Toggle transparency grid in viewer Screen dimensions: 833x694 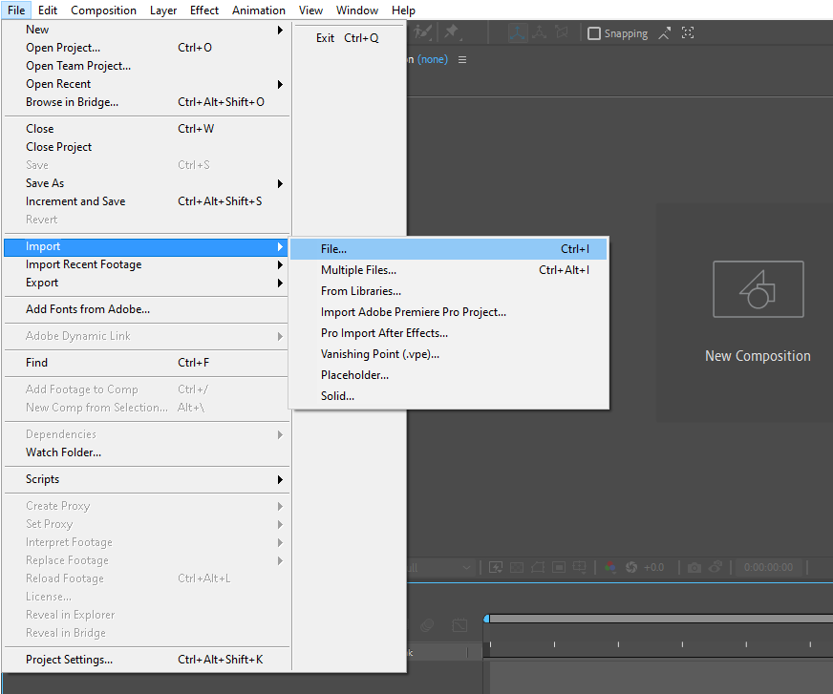pyautogui.click(x=517, y=568)
